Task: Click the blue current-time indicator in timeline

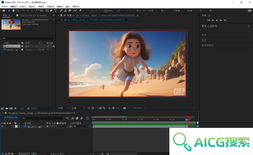Action: tap(187, 119)
